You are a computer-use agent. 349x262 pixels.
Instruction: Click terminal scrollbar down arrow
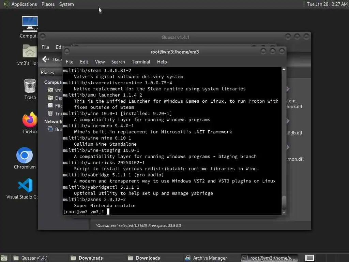[x=284, y=213]
